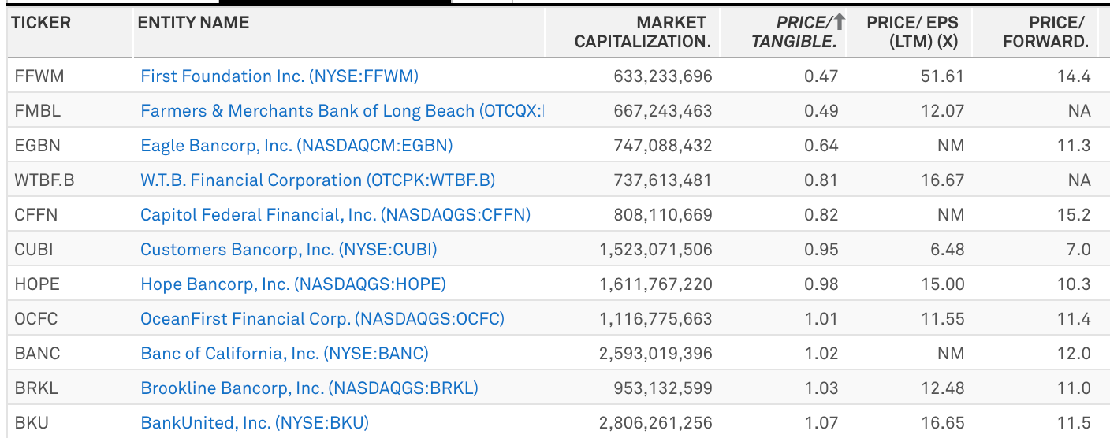Click market cap value 953,132,599

[663, 388]
